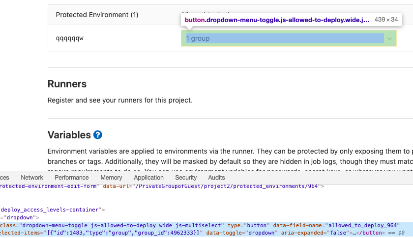The width and height of the screenshot is (413, 238).
Task: Open the Performance tab in DevTools
Action: point(72,178)
